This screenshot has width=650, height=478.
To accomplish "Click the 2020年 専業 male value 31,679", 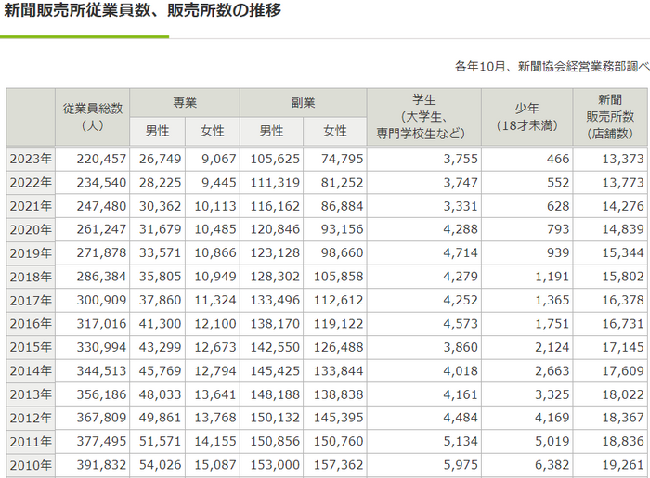I will point(162,228).
